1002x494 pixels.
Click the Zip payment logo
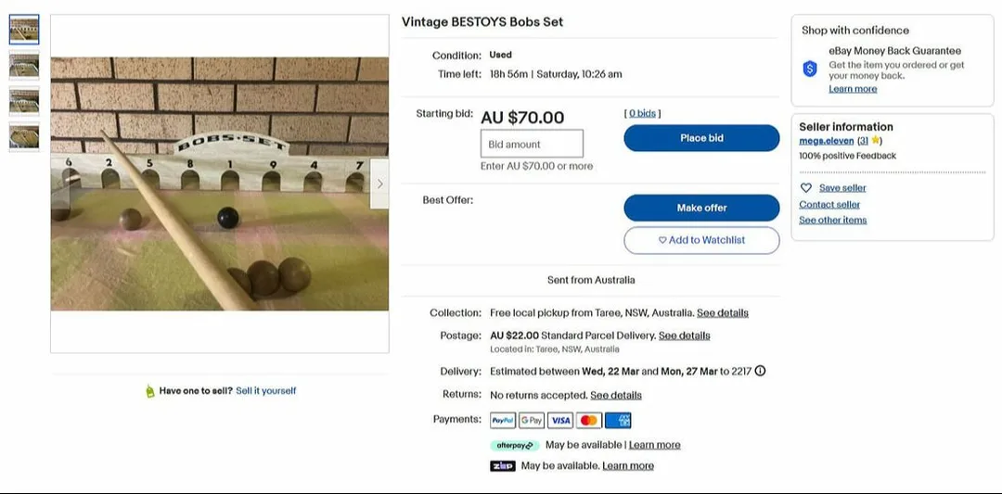coord(503,466)
